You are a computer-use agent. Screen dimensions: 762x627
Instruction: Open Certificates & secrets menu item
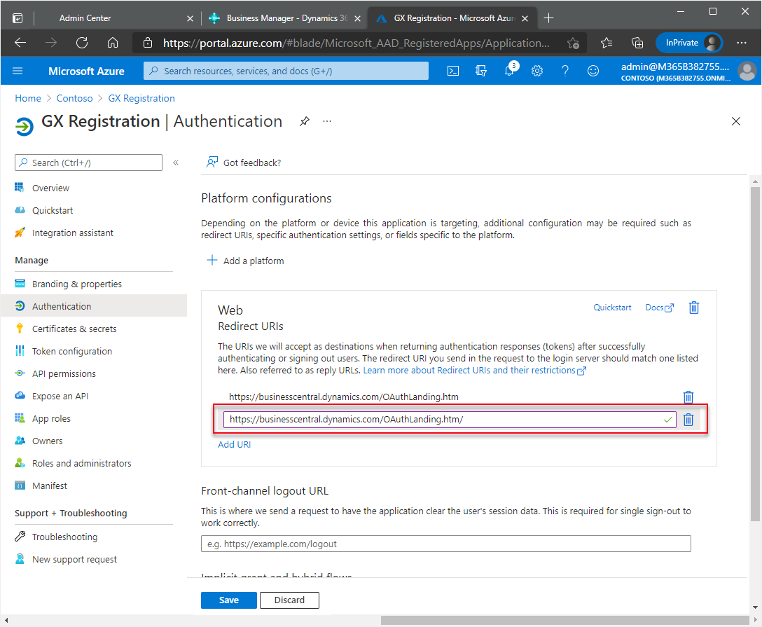74,329
